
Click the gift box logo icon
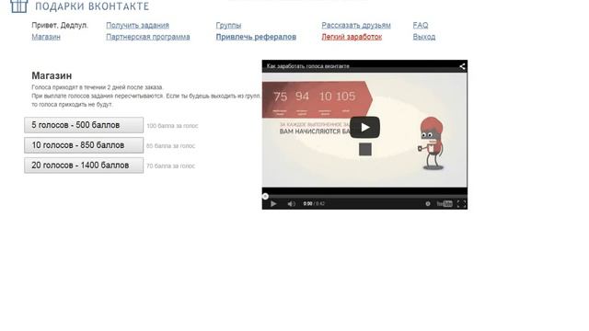pyautogui.click(x=18, y=6)
